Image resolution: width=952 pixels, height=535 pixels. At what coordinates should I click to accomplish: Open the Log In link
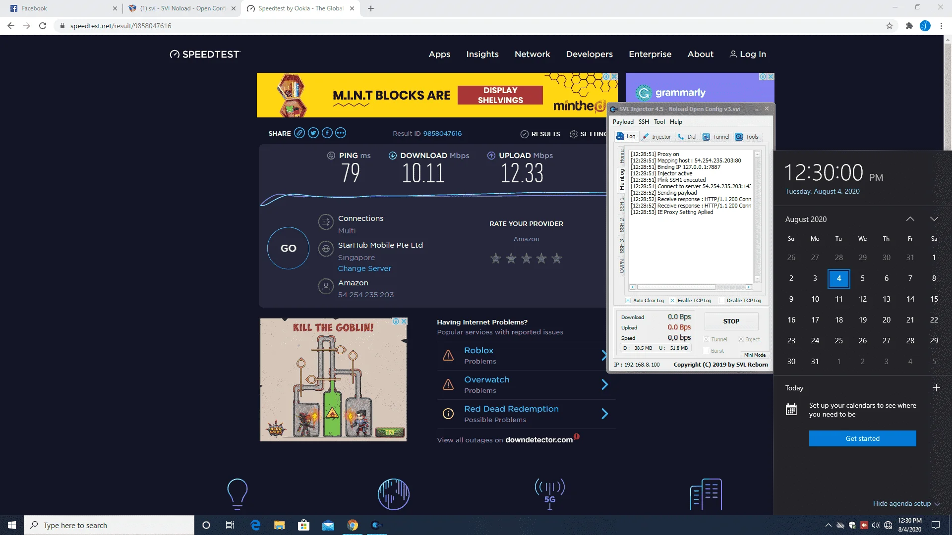748,54
